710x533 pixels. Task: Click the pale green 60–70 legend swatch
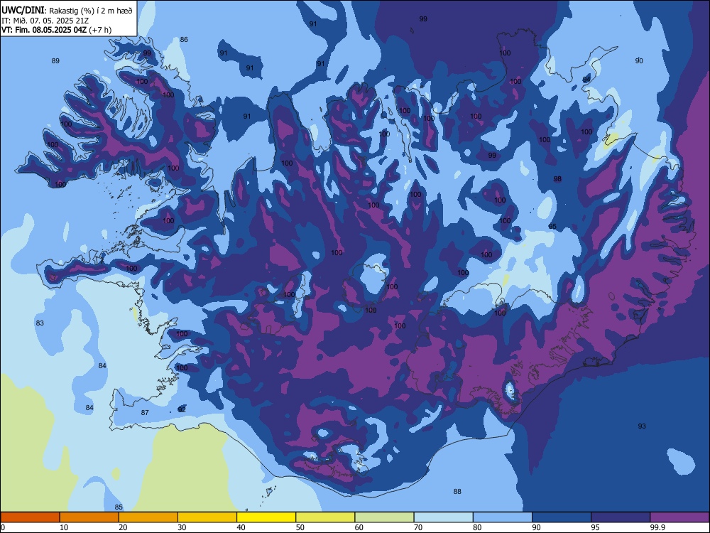pos(384,517)
